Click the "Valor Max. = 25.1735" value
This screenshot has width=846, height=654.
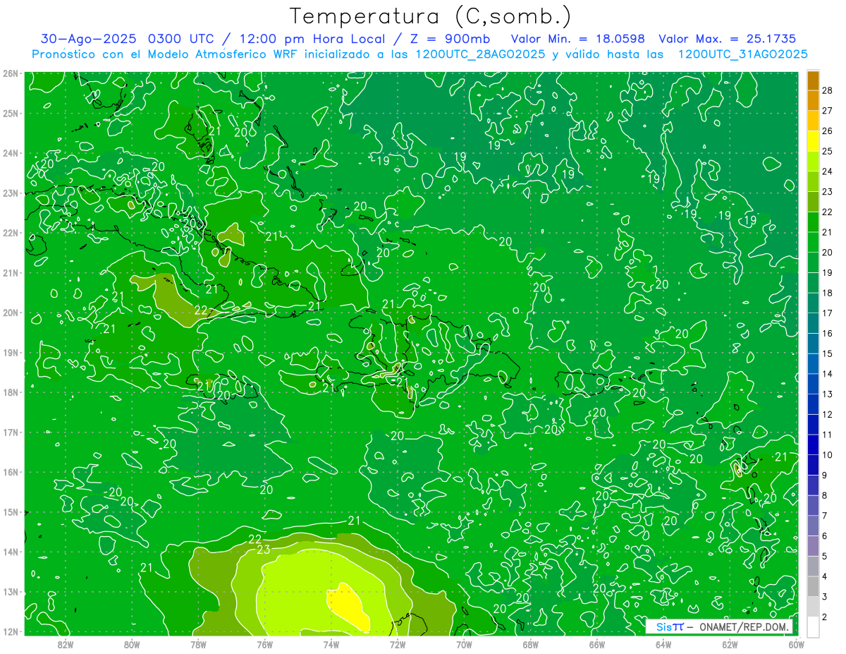coord(726,39)
